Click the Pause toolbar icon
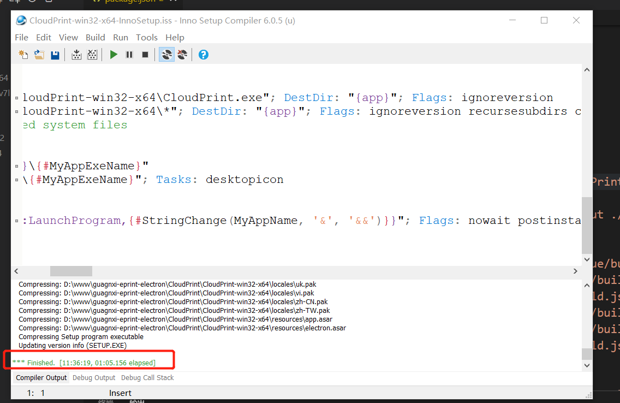Viewport: 620px width, 403px height. 129,55
